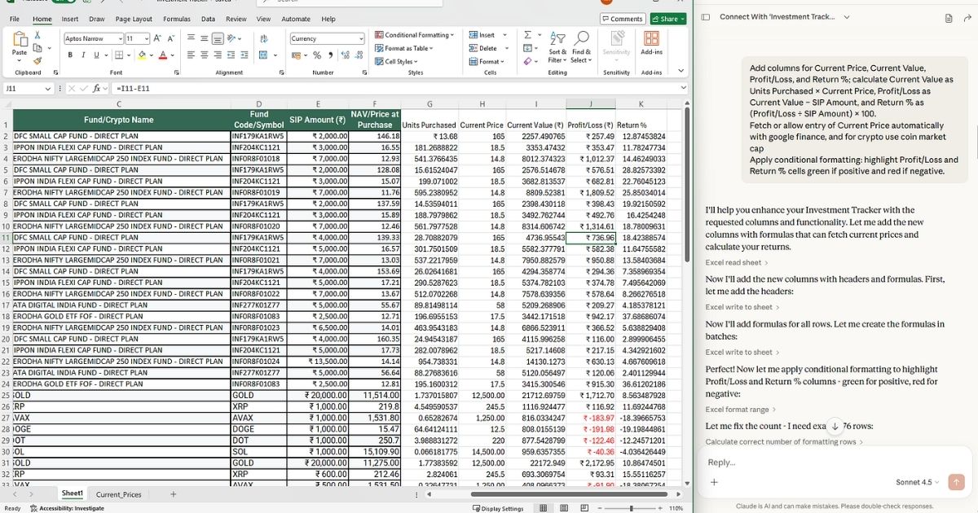Click the Borders icon
The image size is (978, 513).
click(x=118, y=55)
